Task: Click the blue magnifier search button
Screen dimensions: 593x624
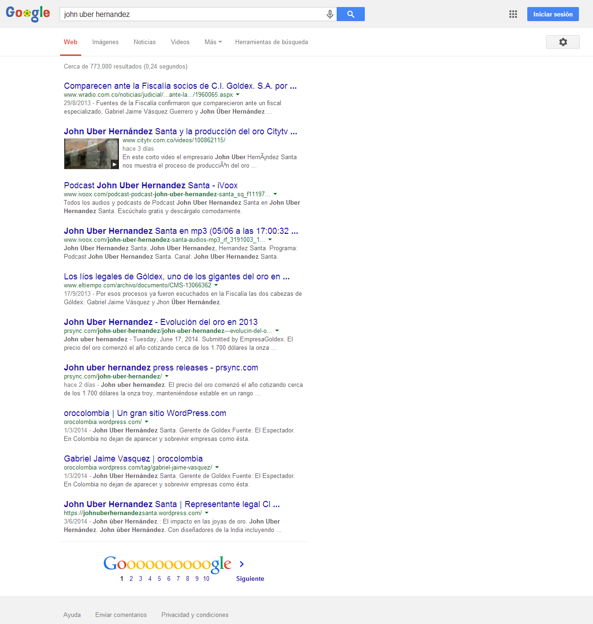Action: [351, 14]
